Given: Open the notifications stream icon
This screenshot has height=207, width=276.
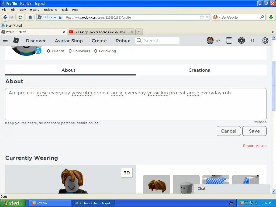Looking at the screenshot, I should pyautogui.click(x=229, y=40).
